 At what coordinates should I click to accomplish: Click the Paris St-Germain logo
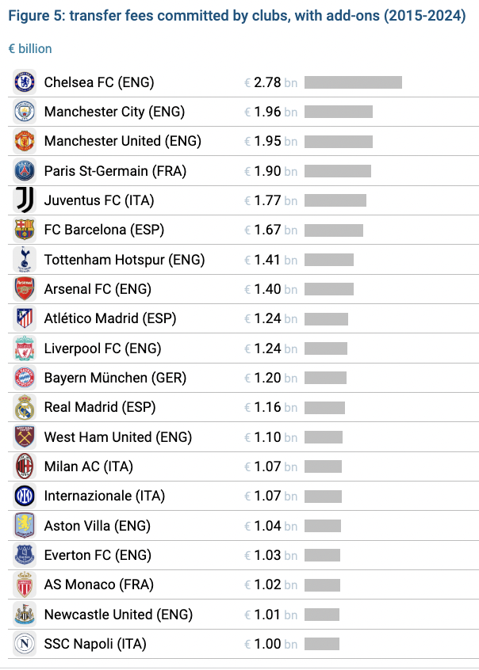25,171
